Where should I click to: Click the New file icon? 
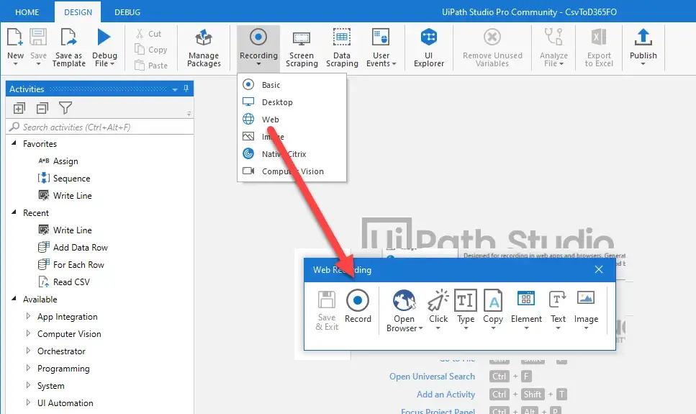coord(14,37)
